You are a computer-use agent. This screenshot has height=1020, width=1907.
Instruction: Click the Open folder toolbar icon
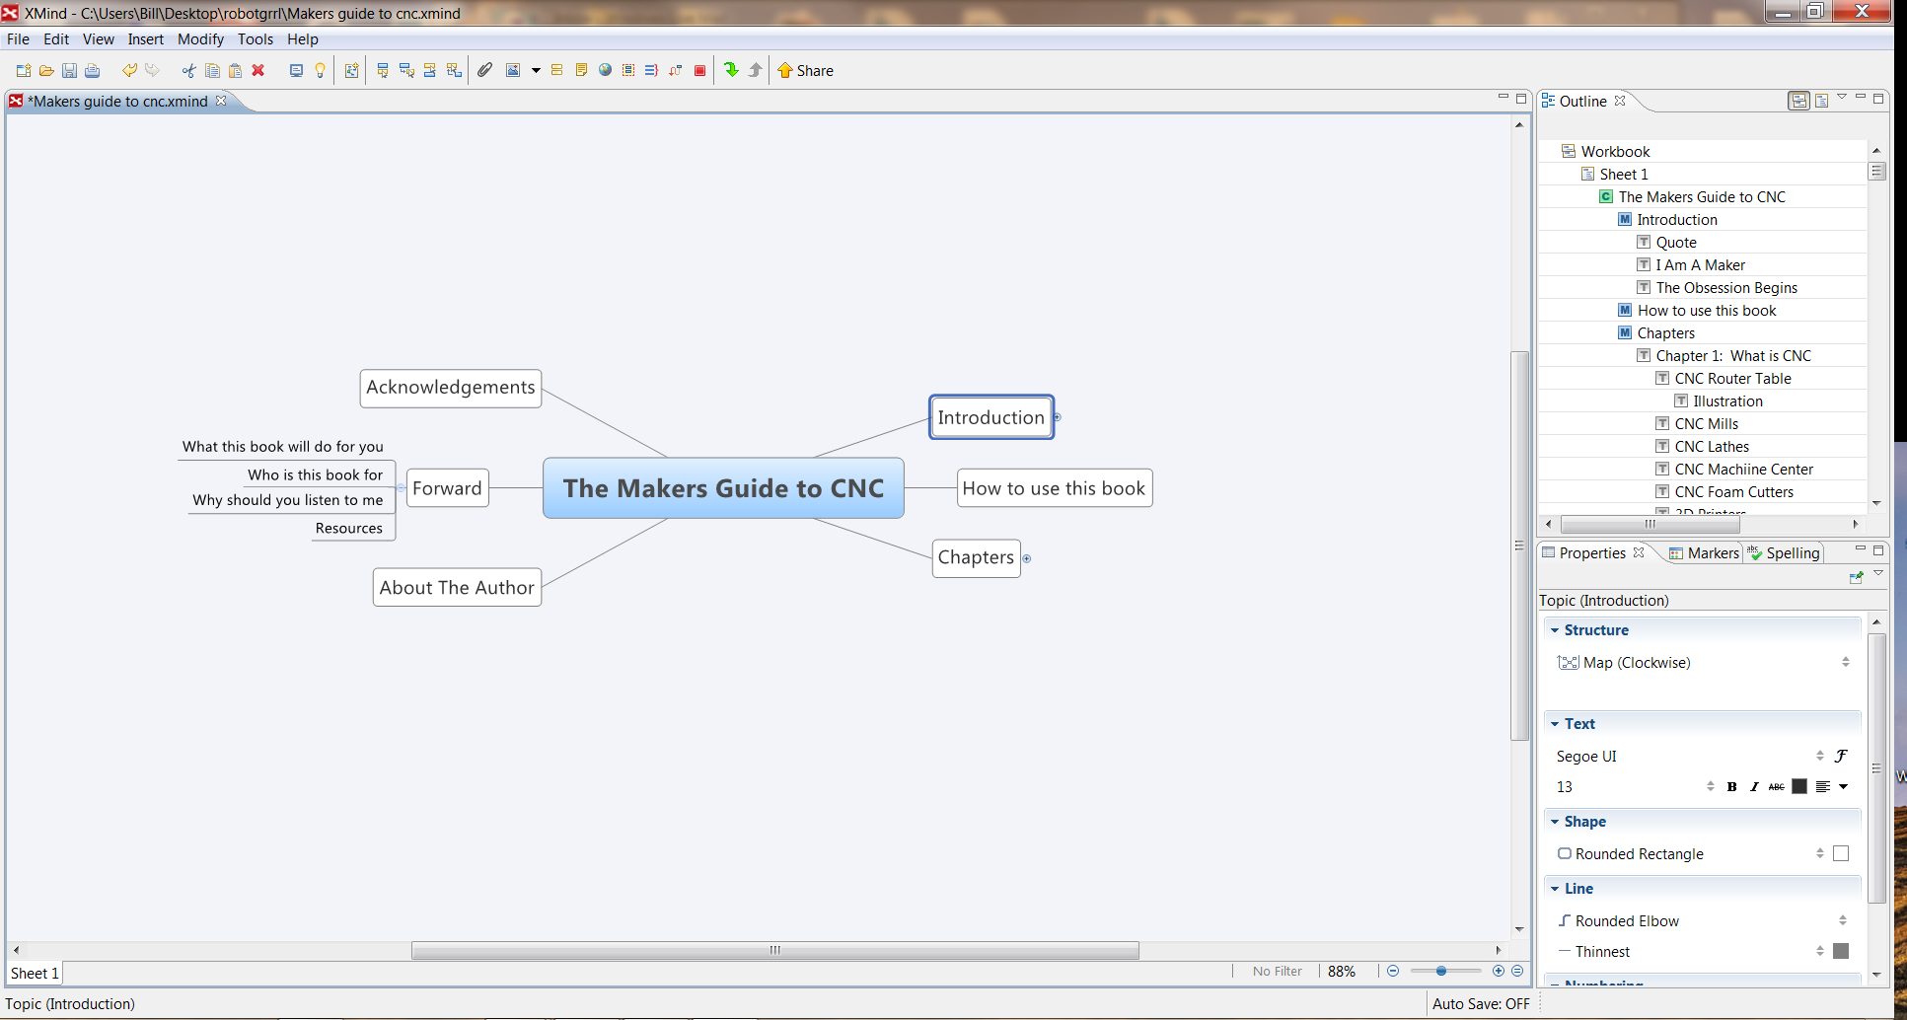tap(46, 70)
